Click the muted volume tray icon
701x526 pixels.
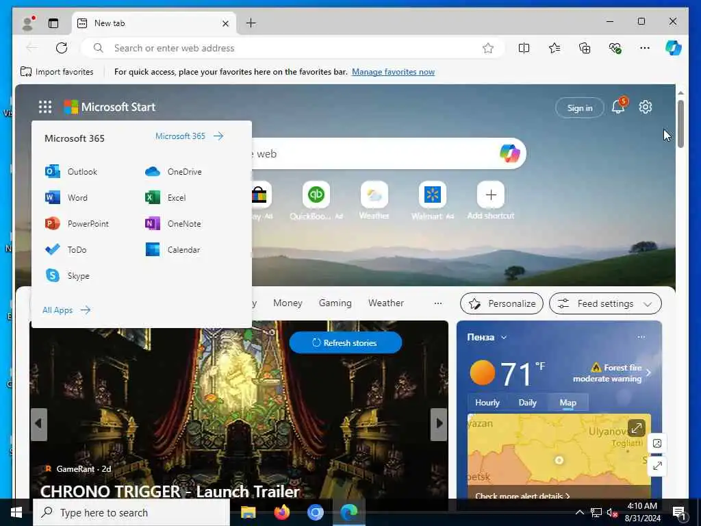coord(611,512)
